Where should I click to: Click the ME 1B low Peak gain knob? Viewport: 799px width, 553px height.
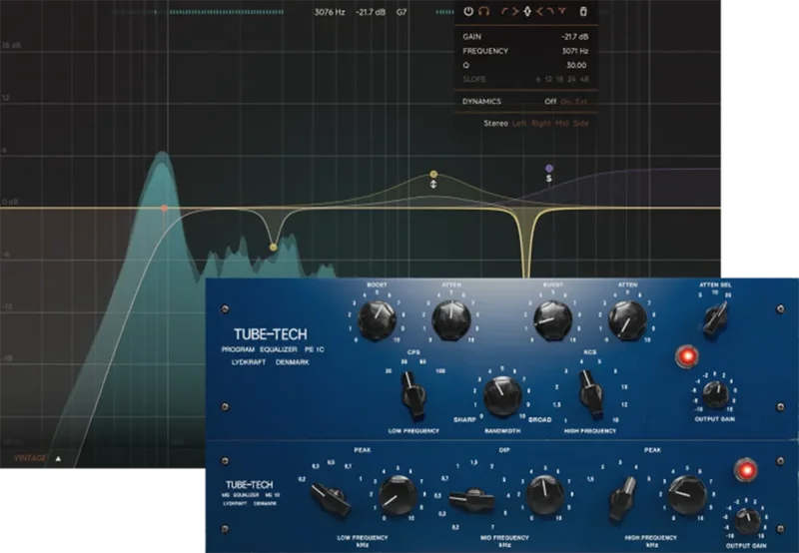[x=398, y=495]
